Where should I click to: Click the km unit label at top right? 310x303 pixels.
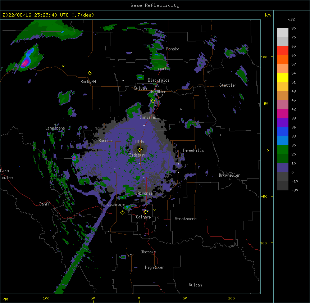(x=268, y=15)
